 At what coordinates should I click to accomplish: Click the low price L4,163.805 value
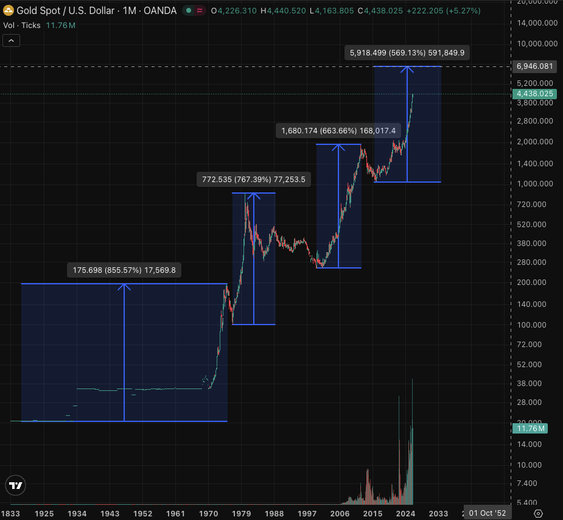(332, 11)
